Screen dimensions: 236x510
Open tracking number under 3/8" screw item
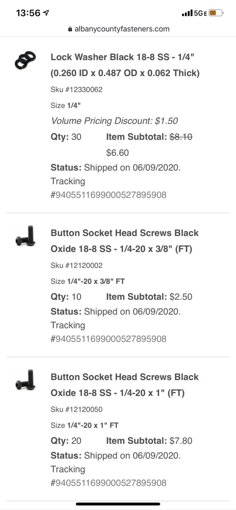click(109, 339)
